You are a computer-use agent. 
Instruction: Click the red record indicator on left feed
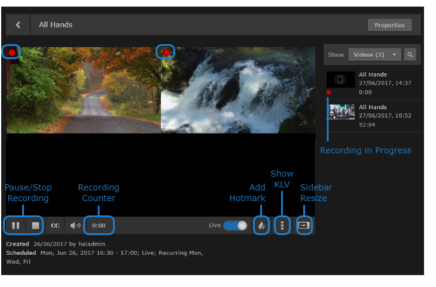click(x=11, y=53)
